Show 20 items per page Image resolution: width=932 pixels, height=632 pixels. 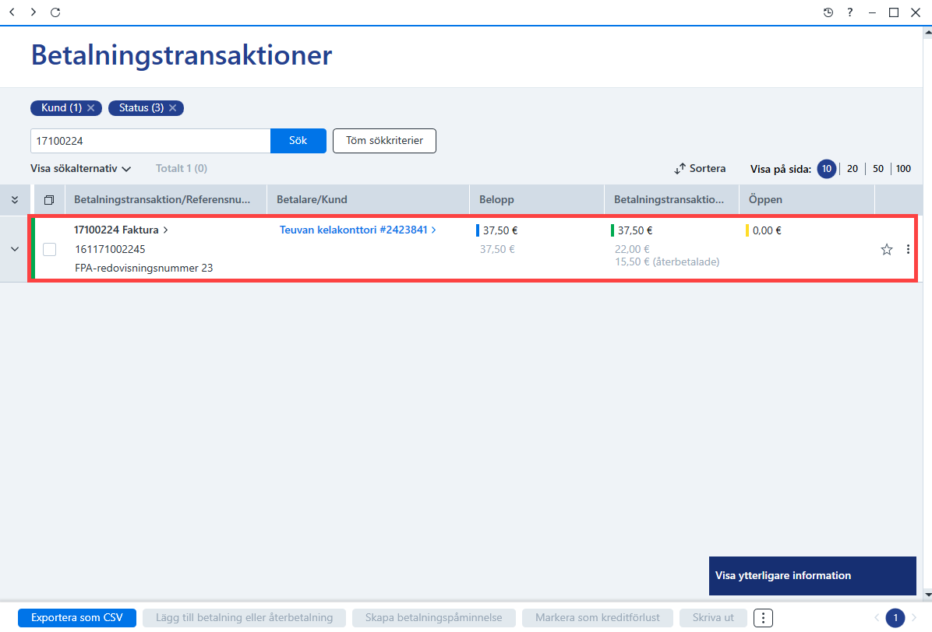pyautogui.click(x=853, y=169)
